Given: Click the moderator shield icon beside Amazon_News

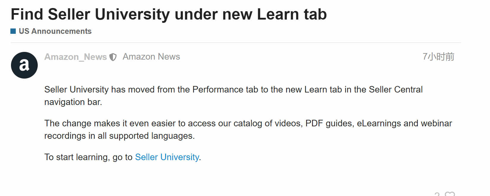Looking at the screenshot, I should (x=113, y=57).
